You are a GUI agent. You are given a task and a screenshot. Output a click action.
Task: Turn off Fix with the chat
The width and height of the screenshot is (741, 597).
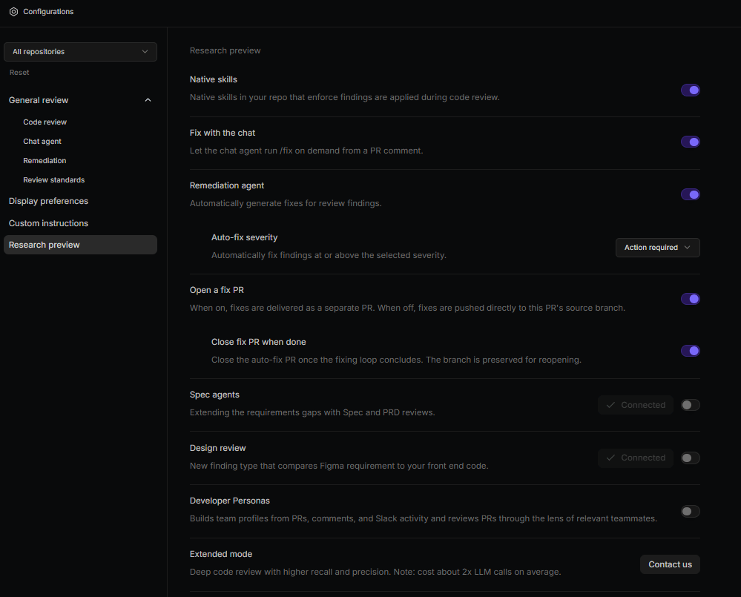[x=690, y=142]
